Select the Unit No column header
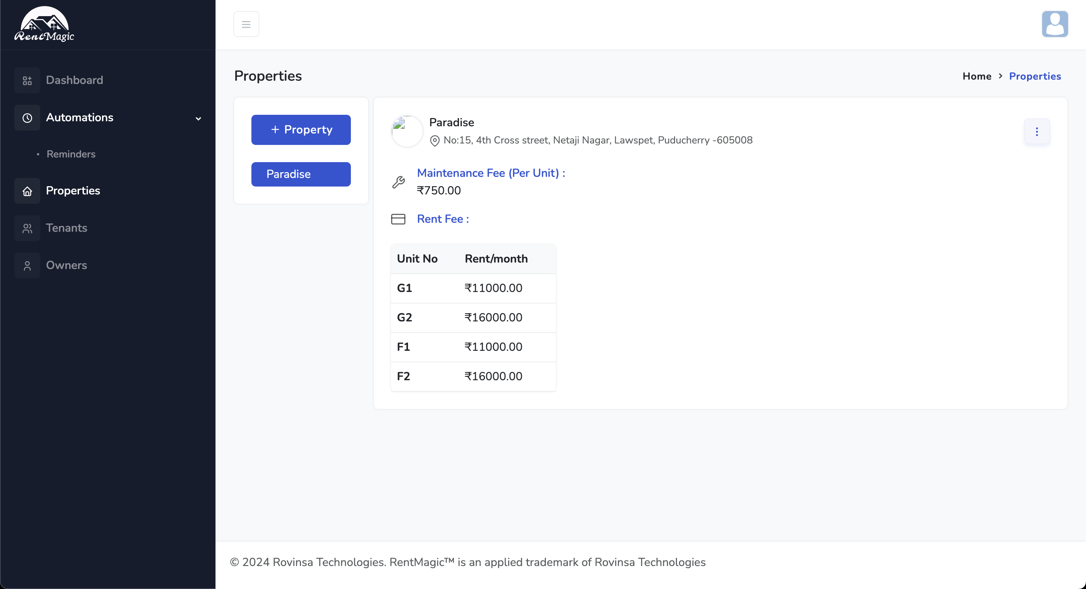Screen dimensions: 1086x589 [417, 259]
